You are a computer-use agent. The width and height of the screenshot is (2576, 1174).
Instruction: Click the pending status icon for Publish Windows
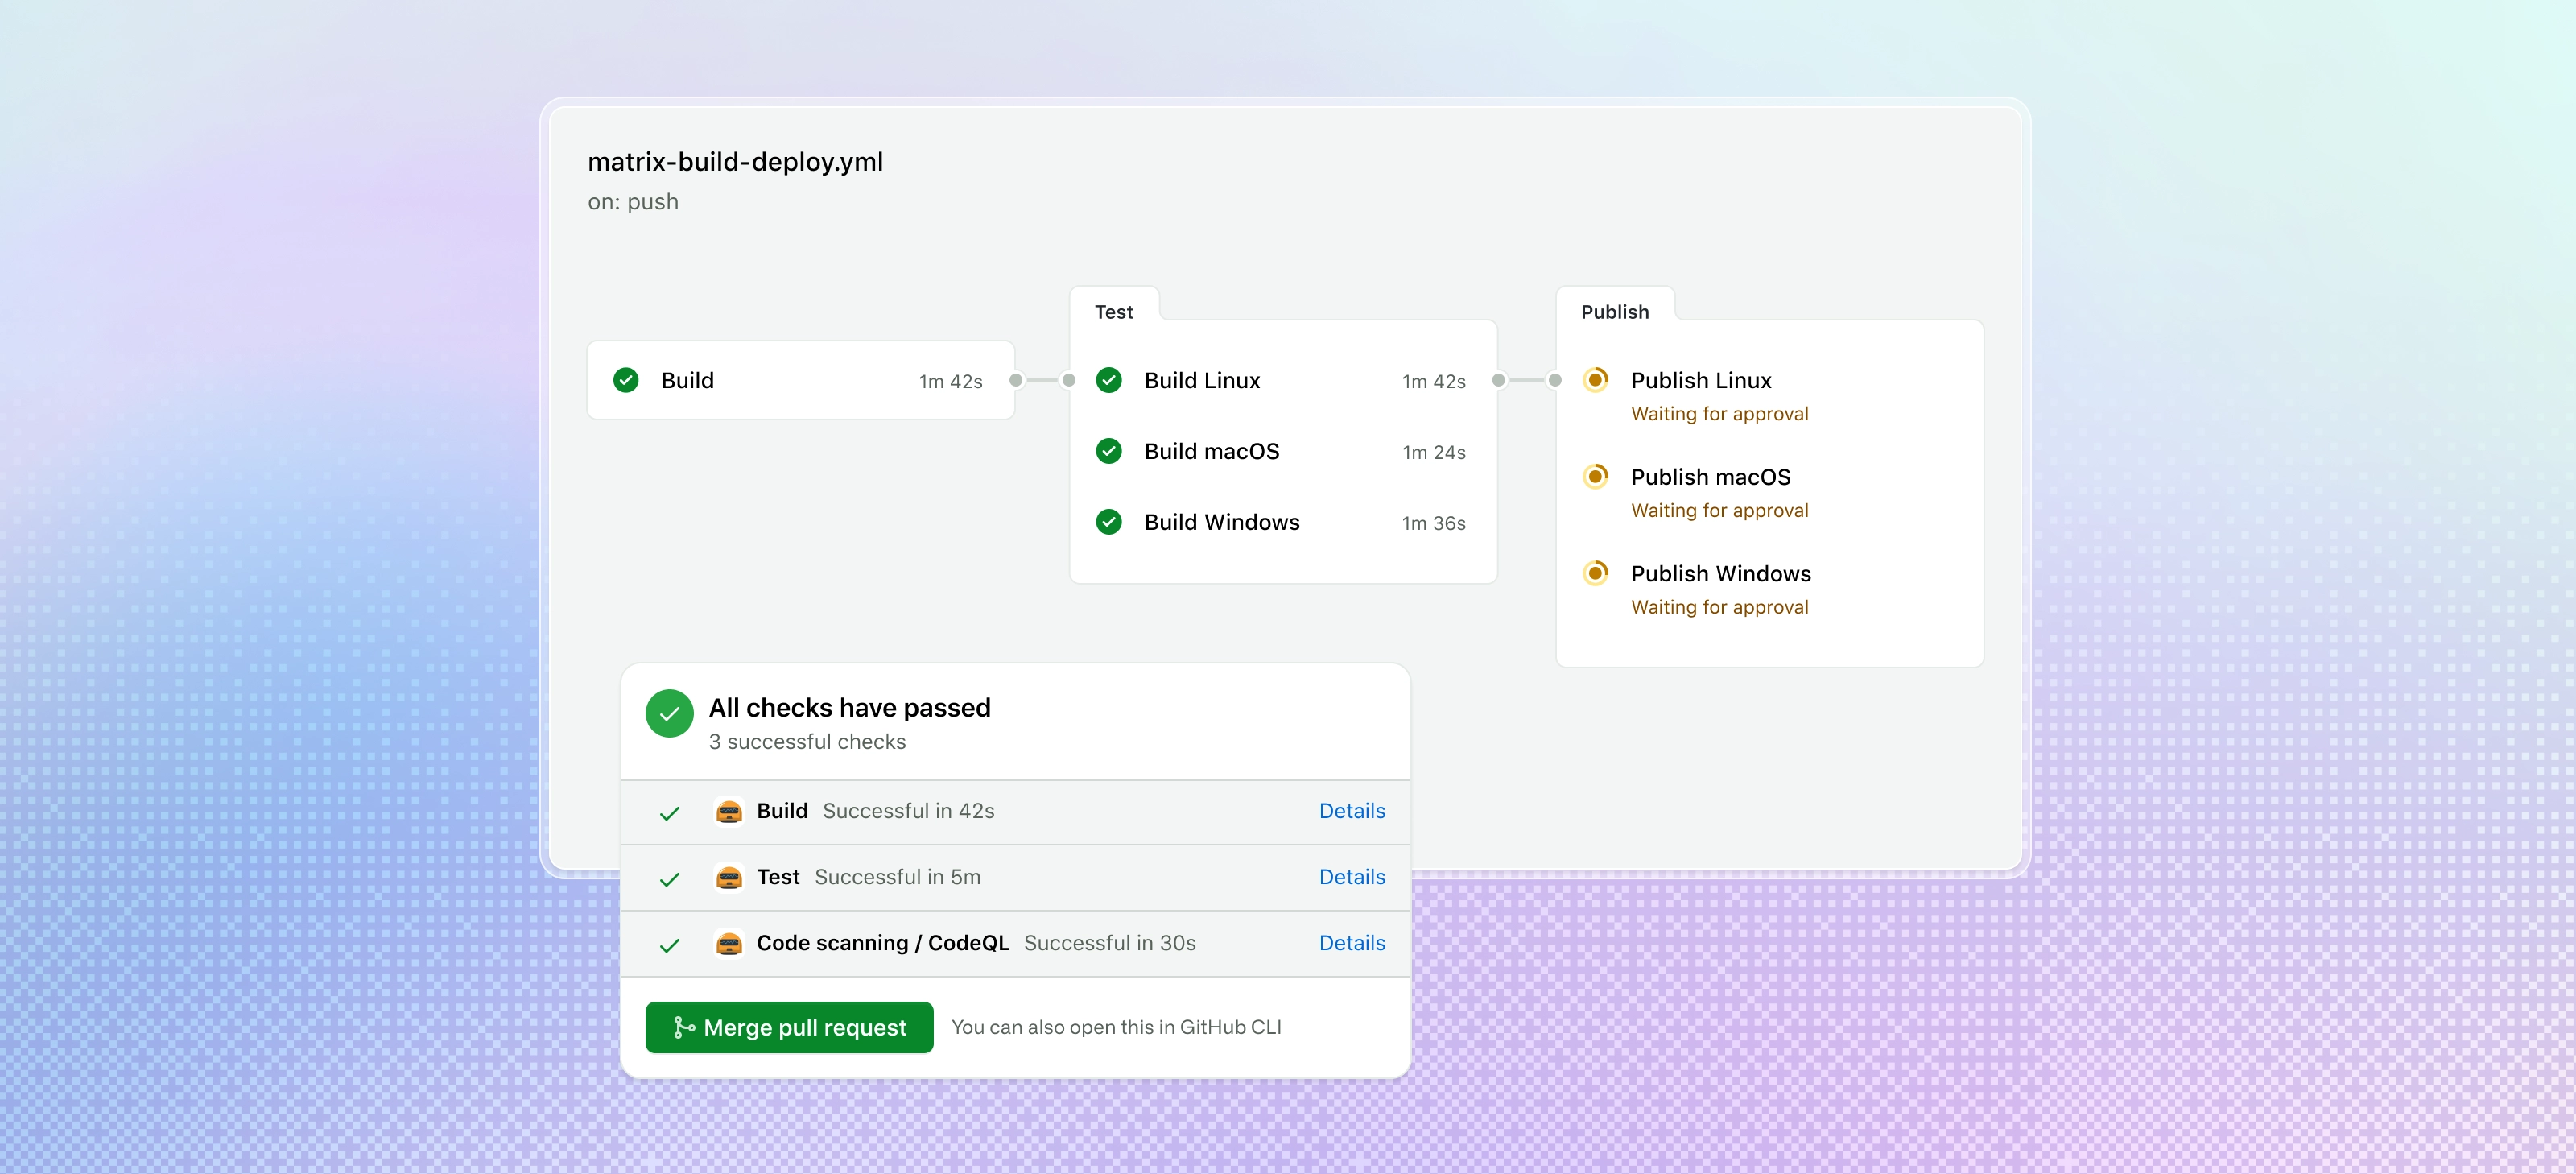(x=1596, y=573)
